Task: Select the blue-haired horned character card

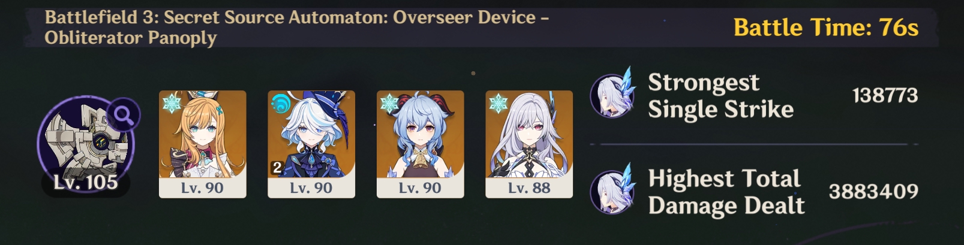Action: [x=420, y=144]
